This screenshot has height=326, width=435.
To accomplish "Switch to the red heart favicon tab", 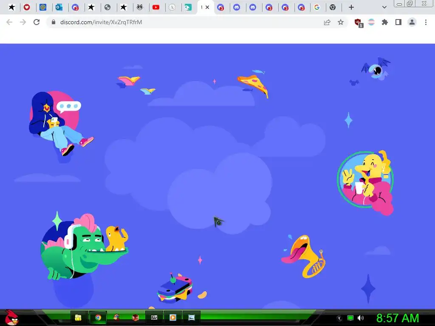I will [x=27, y=7].
